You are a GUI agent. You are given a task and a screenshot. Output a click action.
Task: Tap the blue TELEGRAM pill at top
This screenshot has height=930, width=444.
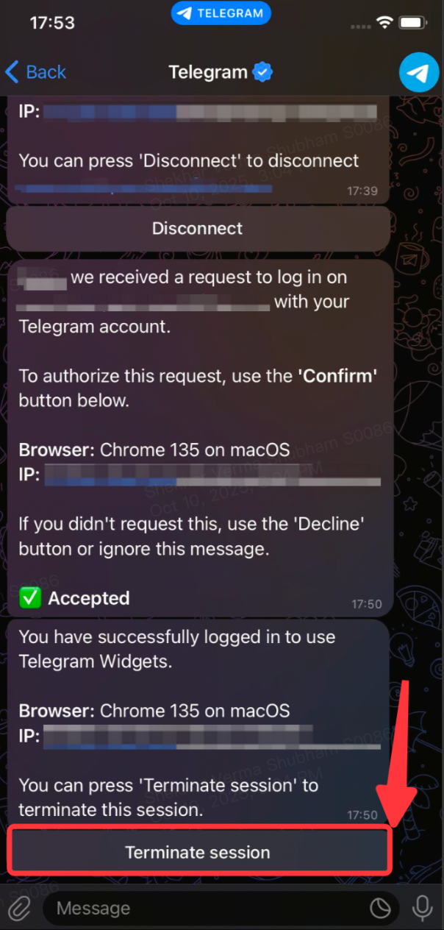point(221,13)
